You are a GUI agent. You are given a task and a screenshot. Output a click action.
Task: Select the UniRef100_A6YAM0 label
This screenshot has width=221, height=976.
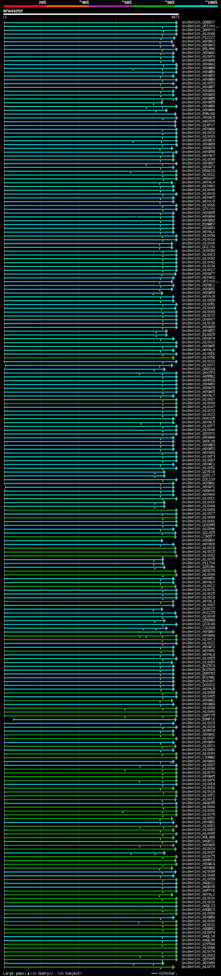(x=198, y=963)
